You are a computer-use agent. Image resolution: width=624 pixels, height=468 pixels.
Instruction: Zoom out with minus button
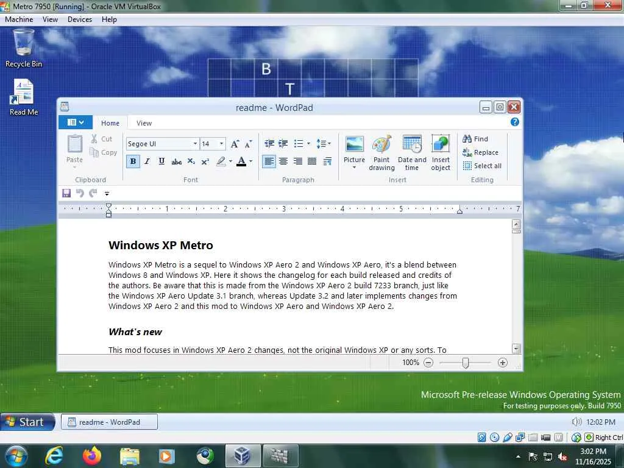pos(428,363)
